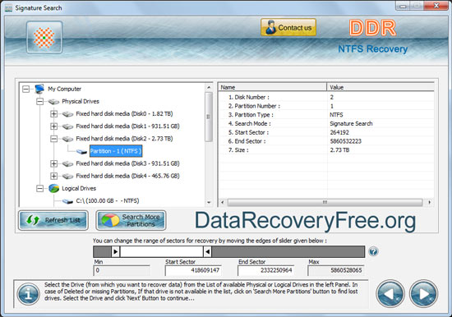Click the C:\ drive icon
The width and height of the screenshot is (452, 317).
click(x=67, y=201)
